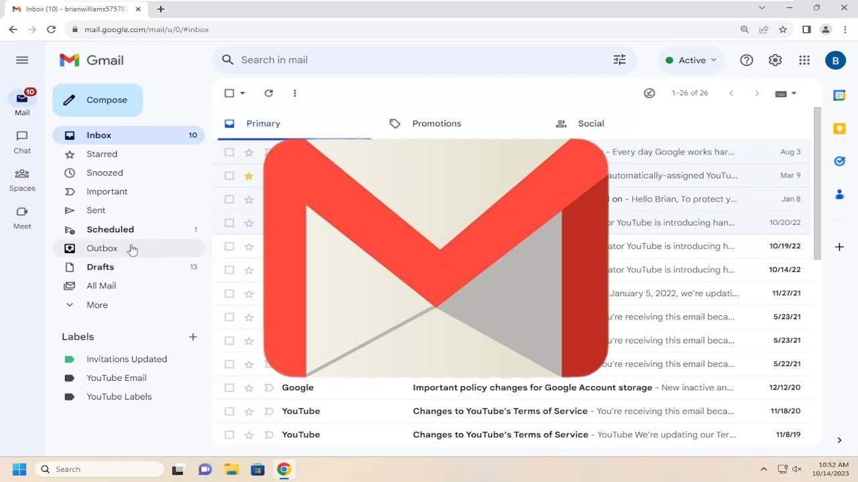Show hidden system tray icons
This screenshot has width=858, height=482.
tap(763, 469)
